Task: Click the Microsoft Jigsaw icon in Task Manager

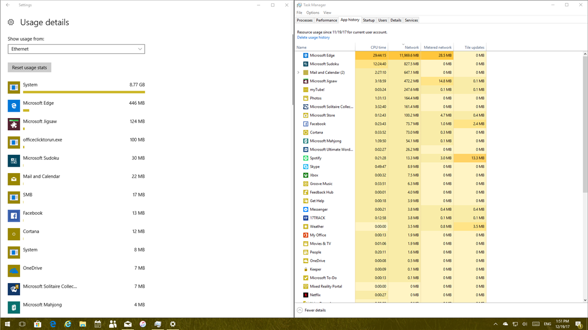Action: 305,81
